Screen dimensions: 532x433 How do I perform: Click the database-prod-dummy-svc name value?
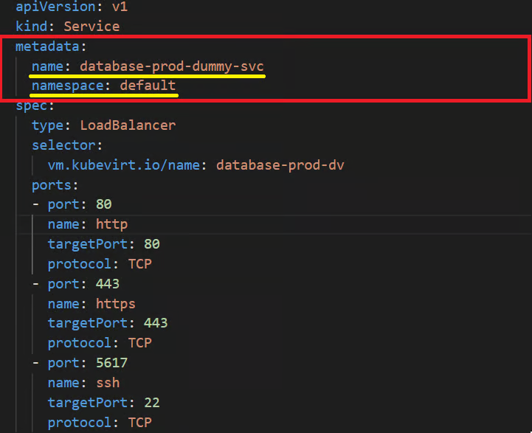point(172,66)
